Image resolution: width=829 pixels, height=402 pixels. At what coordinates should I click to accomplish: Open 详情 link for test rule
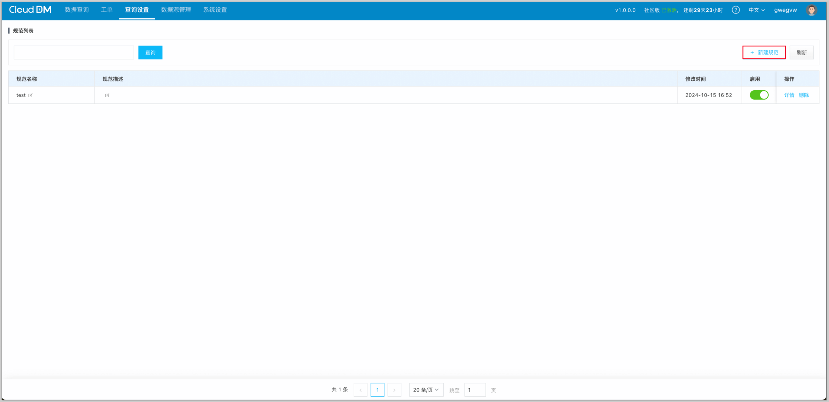click(x=789, y=95)
